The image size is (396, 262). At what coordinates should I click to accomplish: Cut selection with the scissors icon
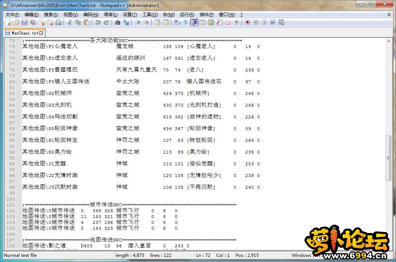[69, 22]
